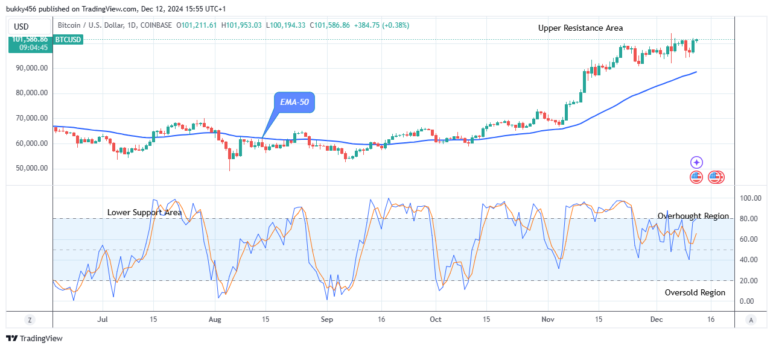Click the 09:04:45 bar countdown timer
The width and height of the screenshot is (773, 349).
click(x=34, y=48)
